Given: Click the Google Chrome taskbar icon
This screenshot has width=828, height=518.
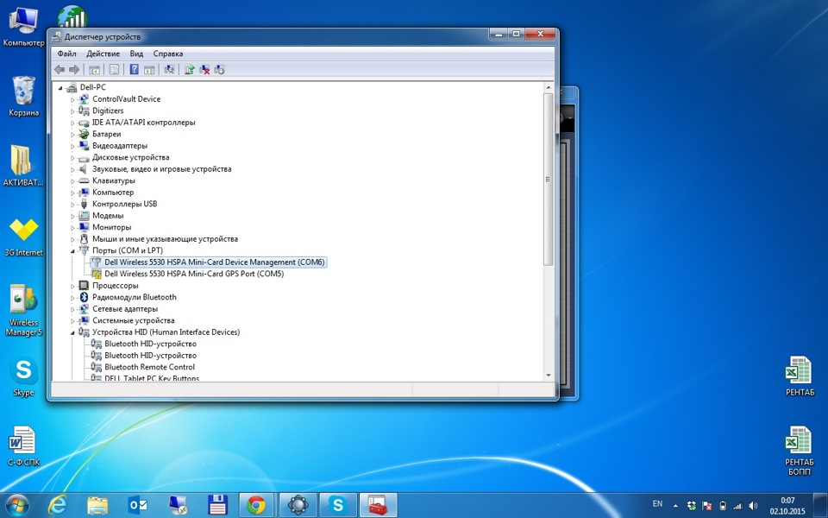Looking at the screenshot, I should tap(255, 504).
